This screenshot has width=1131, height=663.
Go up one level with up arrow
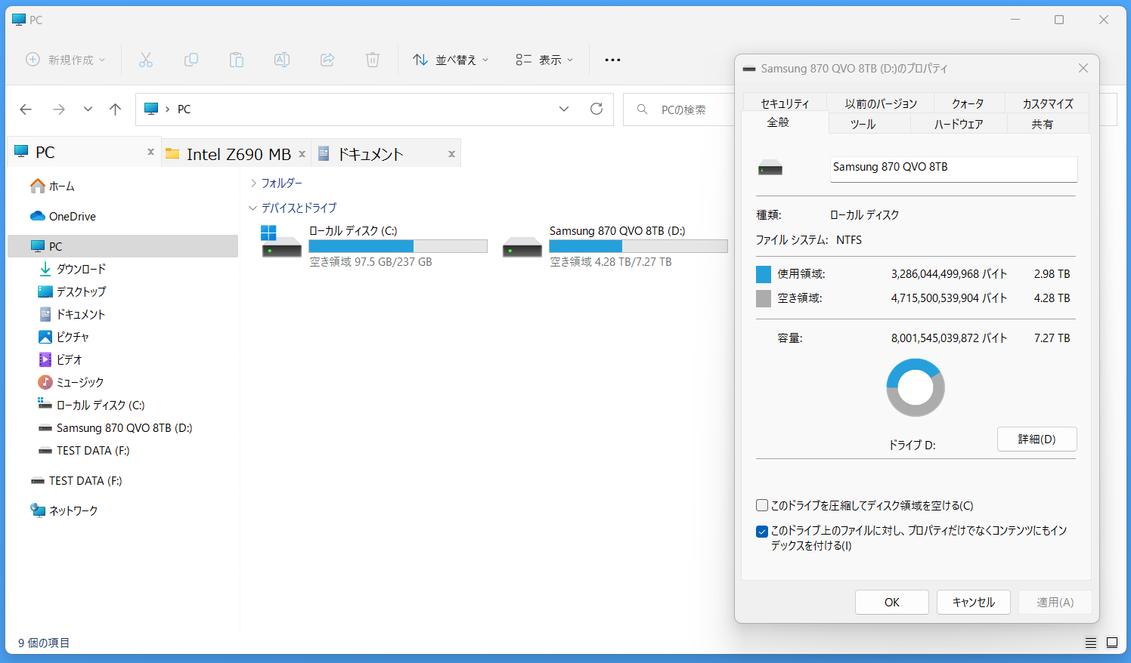pos(115,109)
